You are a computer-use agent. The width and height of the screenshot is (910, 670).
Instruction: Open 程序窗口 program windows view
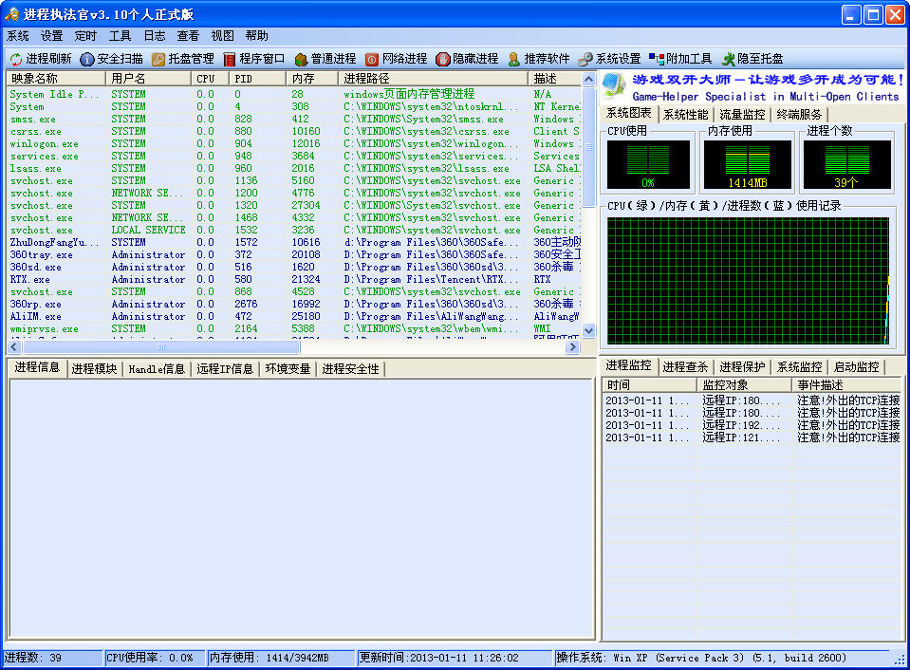pyautogui.click(x=254, y=59)
